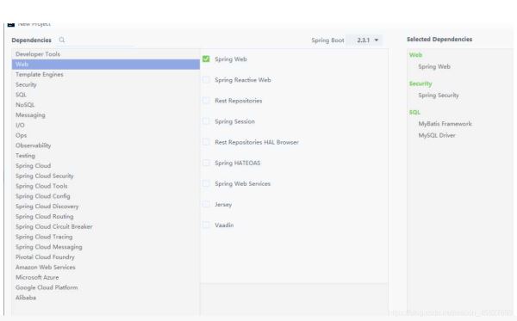Select the highlighted Web category
517x321 pixels.
tap(106, 65)
